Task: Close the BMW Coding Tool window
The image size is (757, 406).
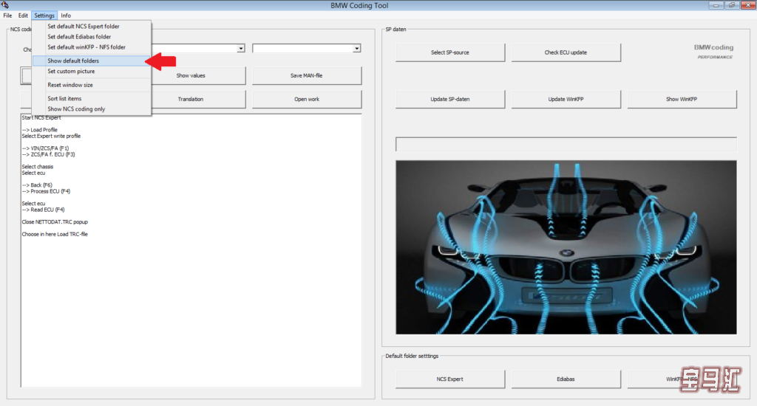Action: [x=748, y=5]
